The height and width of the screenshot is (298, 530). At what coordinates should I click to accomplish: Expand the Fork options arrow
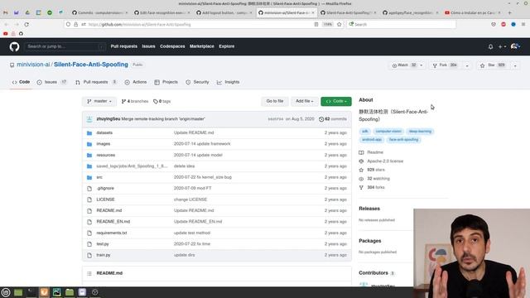467,65
